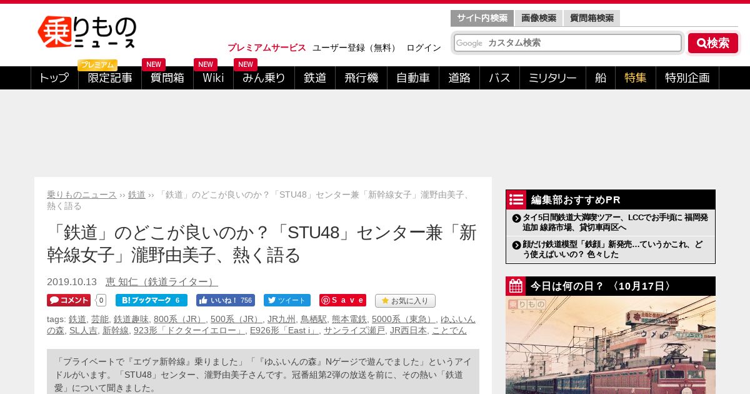Click the 乗りものニュース site logo
The height and width of the screenshot is (394, 750).
87,33
